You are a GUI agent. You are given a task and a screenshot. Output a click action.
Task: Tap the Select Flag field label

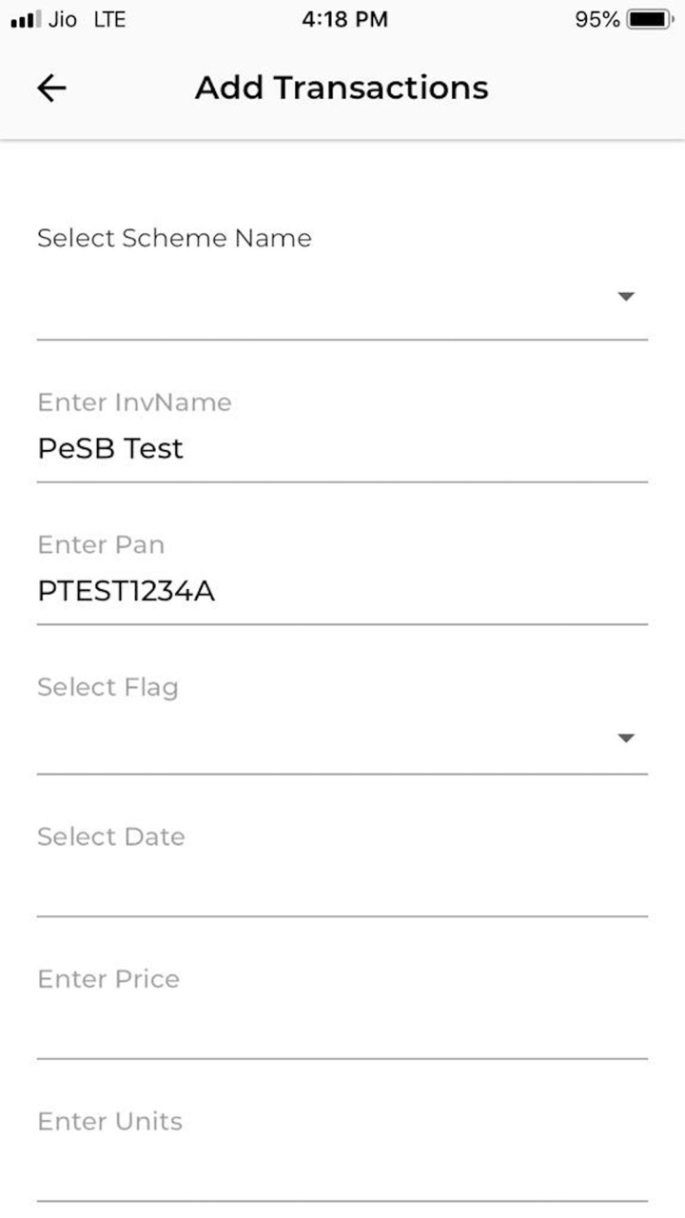click(108, 687)
